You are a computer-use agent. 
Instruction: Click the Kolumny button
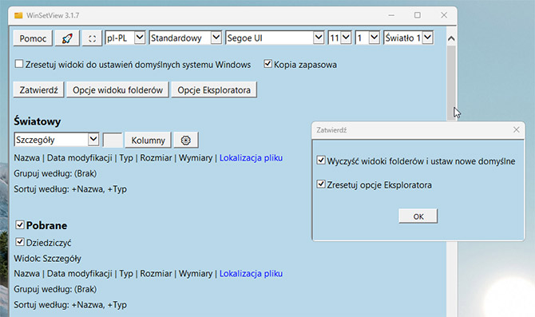tap(148, 140)
